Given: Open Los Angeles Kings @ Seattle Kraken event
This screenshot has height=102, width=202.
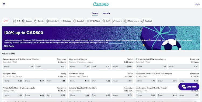Looking at the screenshot, I should click(151, 88).
